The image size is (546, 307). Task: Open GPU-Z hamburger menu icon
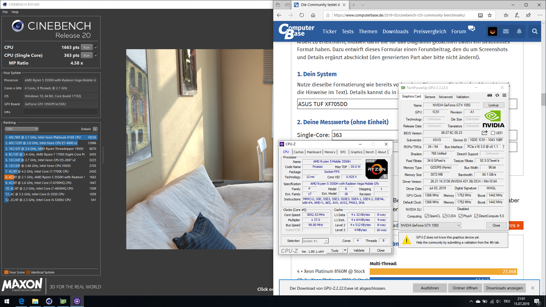pyautogui.click(x=504, y=95)
